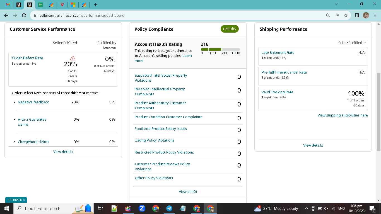This screenshot has width=381, height=214.
Task: Open the Meet Now tray icon
Action: pyautogui.click(x=313, y=208)
